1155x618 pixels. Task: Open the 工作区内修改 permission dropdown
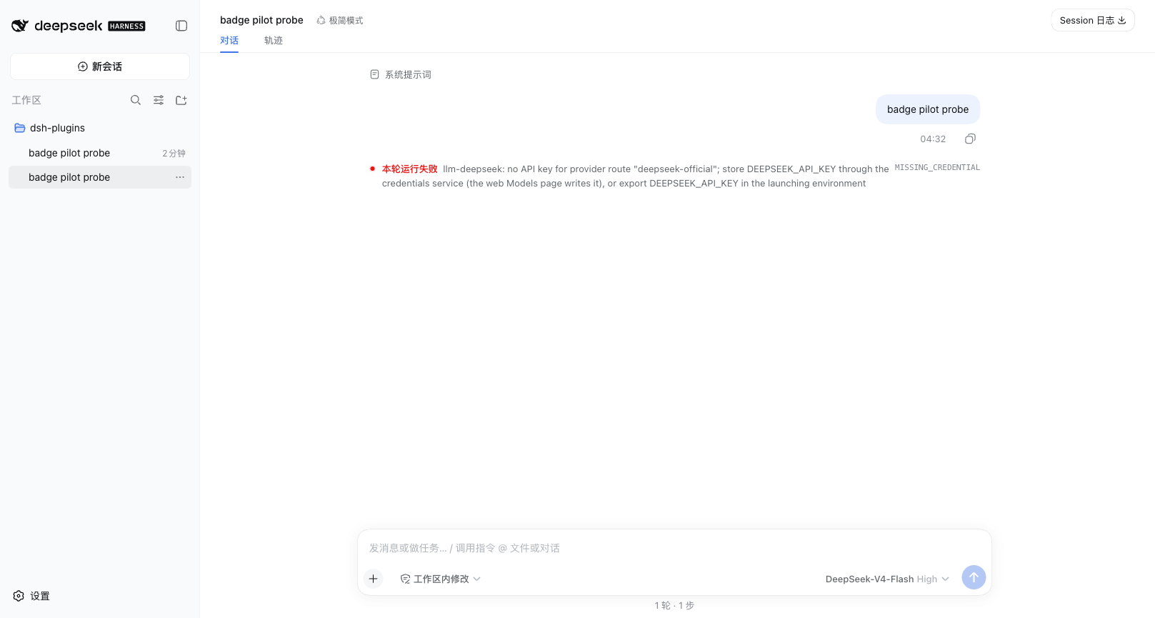click(x=441, y=579)
